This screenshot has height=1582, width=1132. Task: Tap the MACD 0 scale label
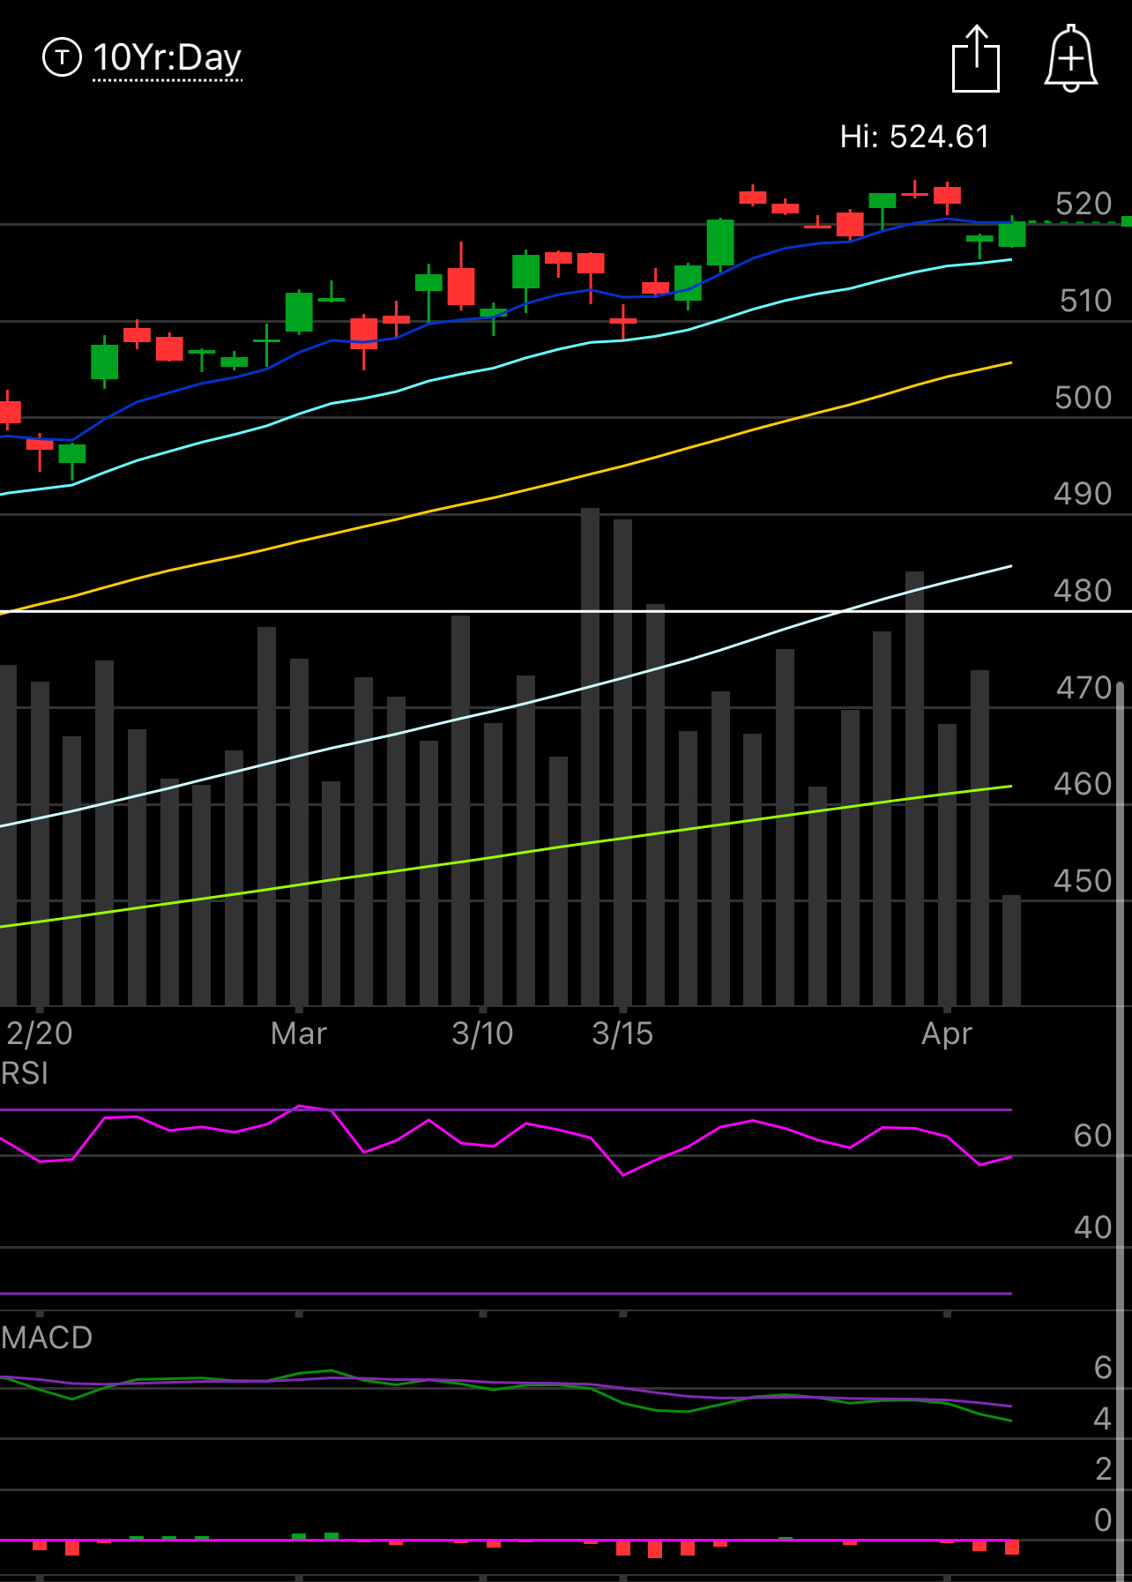pos(1103,1520)
